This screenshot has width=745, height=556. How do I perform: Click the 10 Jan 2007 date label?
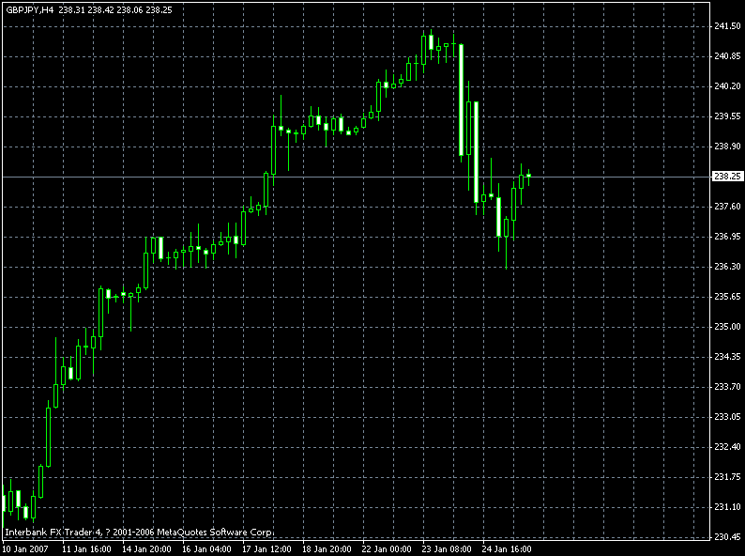click(x=23, y=549)
